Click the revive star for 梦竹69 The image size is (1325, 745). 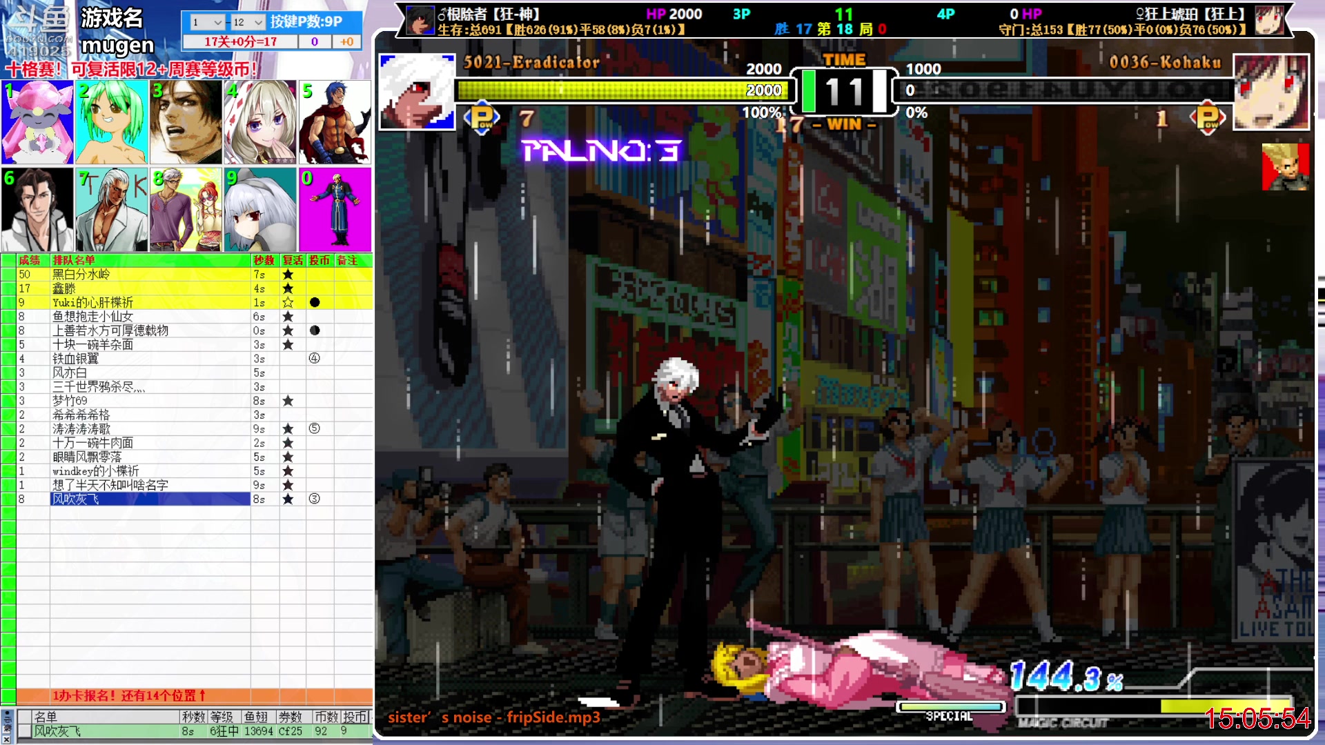click(288, 401)
